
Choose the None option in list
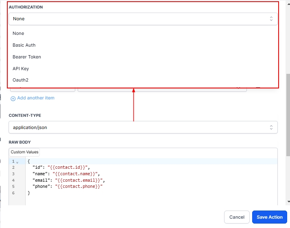click(18, 33)
